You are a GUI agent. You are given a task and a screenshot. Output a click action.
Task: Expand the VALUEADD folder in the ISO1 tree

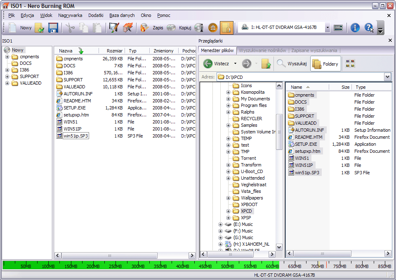7,83
